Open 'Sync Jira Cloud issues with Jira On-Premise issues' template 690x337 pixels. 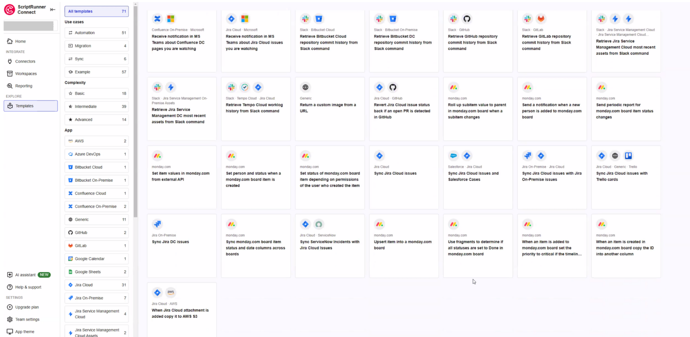point(552,177)
